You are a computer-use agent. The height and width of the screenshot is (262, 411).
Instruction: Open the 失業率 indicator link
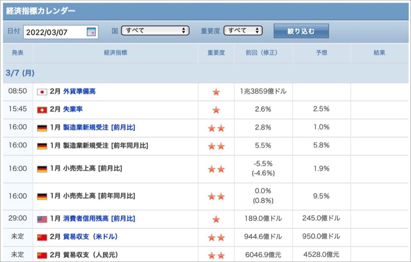(x=73, y=109)
